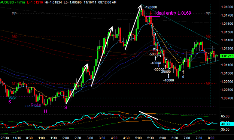Click the cyan 48.33 indicator value tag
Viewport: 234px width, 140px height.
227,124
